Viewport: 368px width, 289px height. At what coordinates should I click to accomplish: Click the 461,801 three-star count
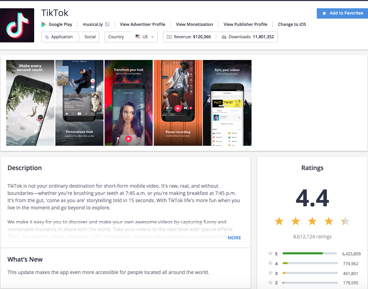[x=351, y=273]
